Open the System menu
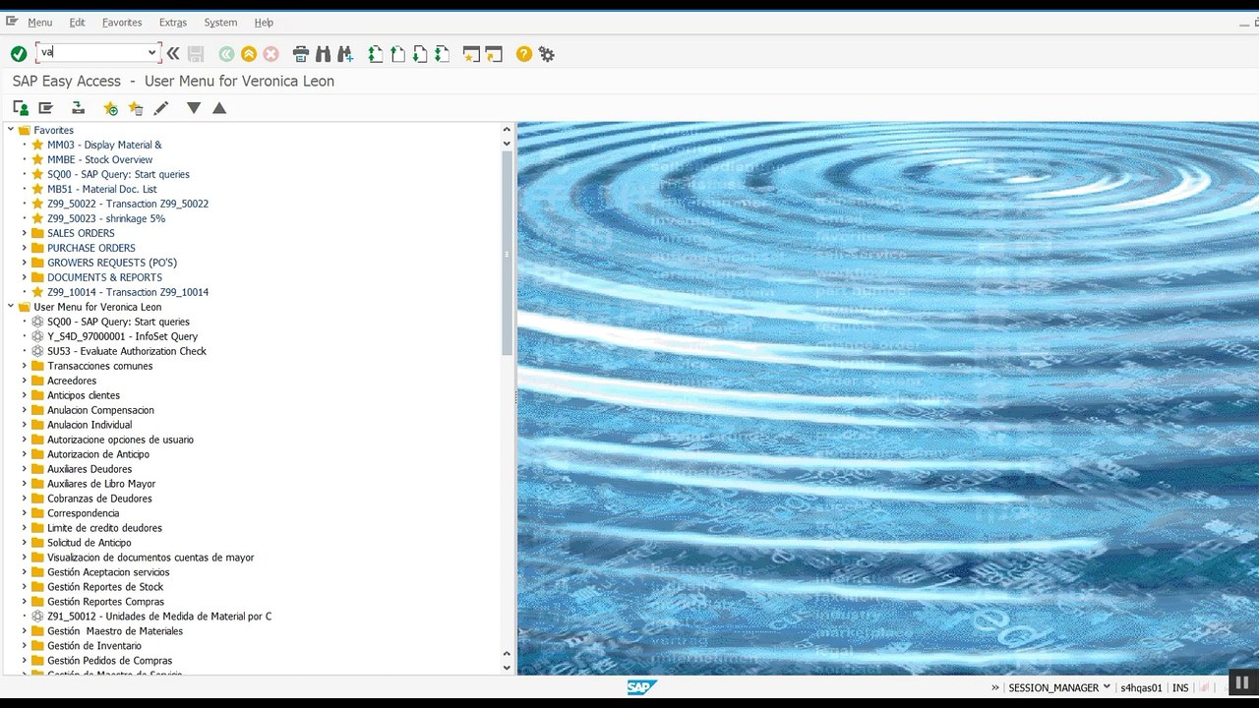The image size is (1259, 708). tap(220, 22)
